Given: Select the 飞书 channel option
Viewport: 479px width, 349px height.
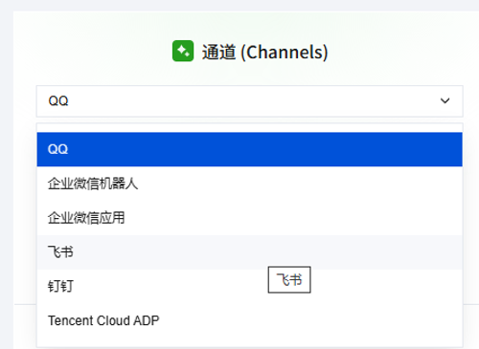Looking at the screenshot, I should click(249, 252).
